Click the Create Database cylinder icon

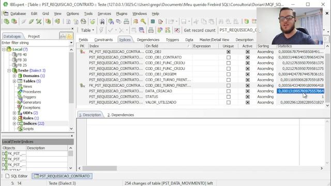(48, 21)
